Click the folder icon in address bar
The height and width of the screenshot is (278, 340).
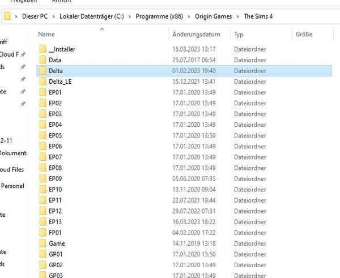[7, 16]
